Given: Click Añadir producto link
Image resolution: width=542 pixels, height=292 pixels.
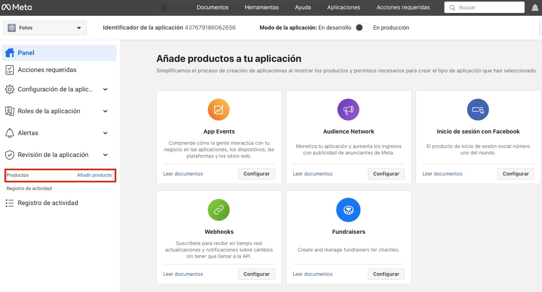Looking at the screenshot, I should pyautogui.click(x=94, y=175).
